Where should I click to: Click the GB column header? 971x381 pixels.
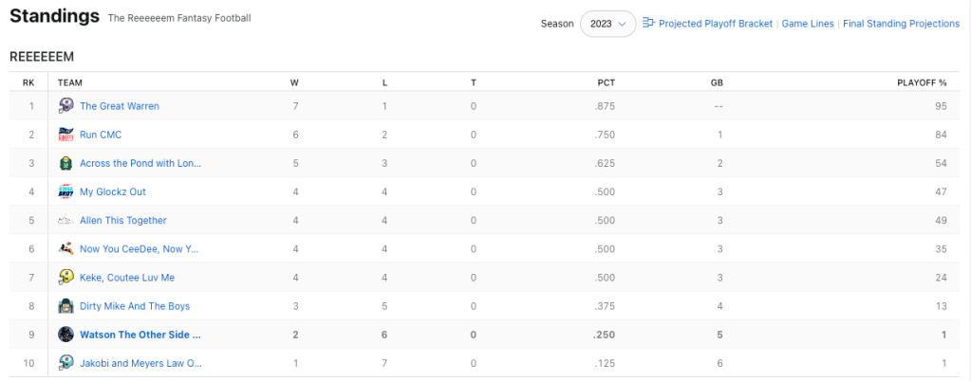click(x=717, y=82)
